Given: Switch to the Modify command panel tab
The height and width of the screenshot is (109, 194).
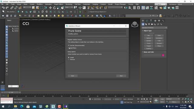Looking at the screenshot, I should point(147,21).
